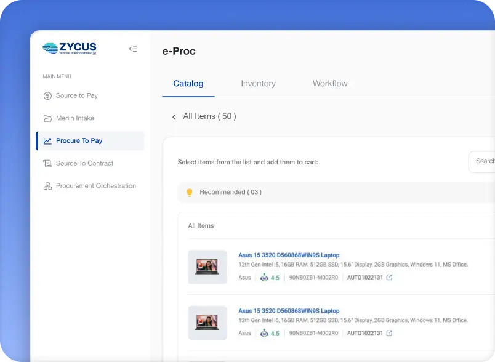This screenshot has width=495, height=362.
Task: Expand the Recommended ( 03 ) section
Action: (x=230, y=192)
